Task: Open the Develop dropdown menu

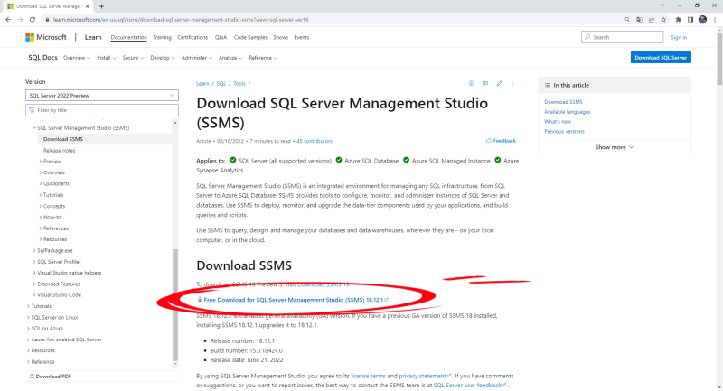Action: click(163, 58)
